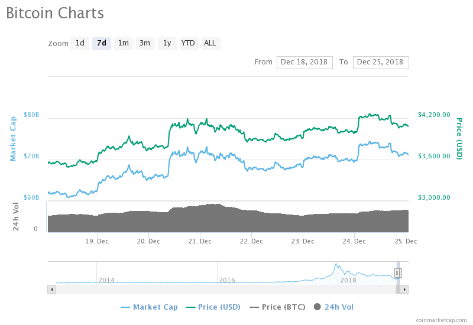This screenshot has width=473, height=325.
Task: Click the navigator range handle
Action: [x=398, y=273]
